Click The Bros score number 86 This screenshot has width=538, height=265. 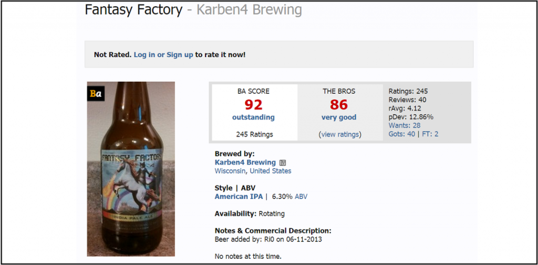coord(339,104)
